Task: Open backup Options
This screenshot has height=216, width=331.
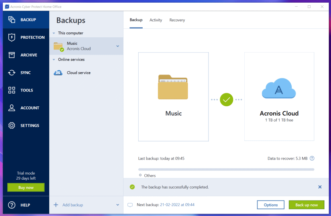Action: [x=270, y=205]
